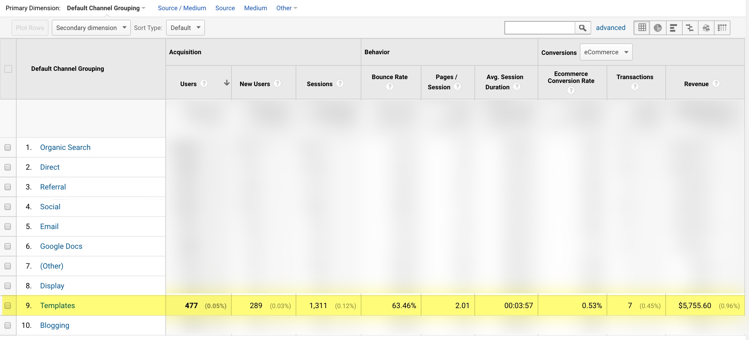The height and width of the screenshot is (340, 749).
Task: Check the Google Docs row checkbox
Action: pos(8,246)
